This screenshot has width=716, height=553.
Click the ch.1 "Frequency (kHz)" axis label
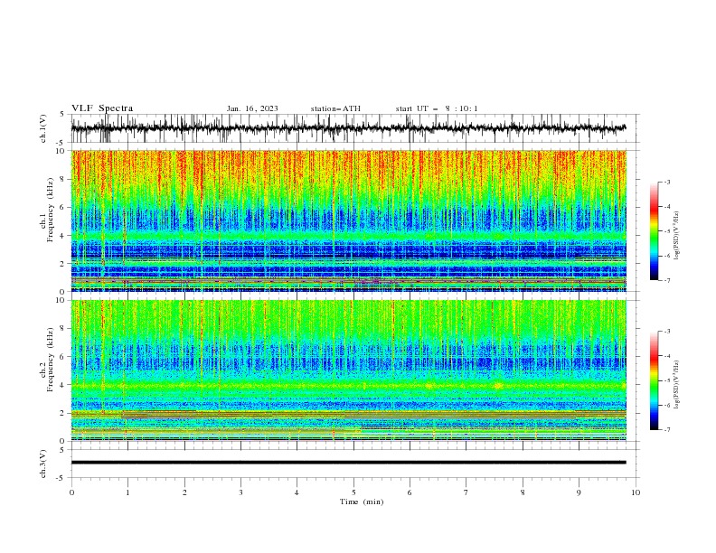click(x=50, y=211)
